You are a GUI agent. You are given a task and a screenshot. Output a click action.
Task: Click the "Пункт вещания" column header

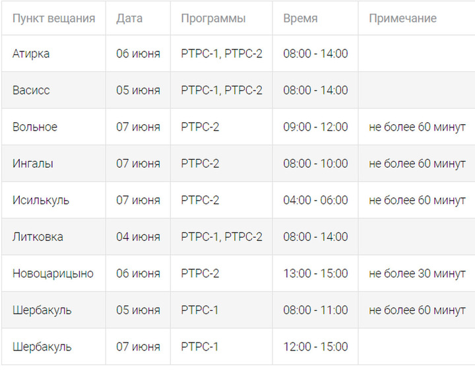(x=53, y=18)
